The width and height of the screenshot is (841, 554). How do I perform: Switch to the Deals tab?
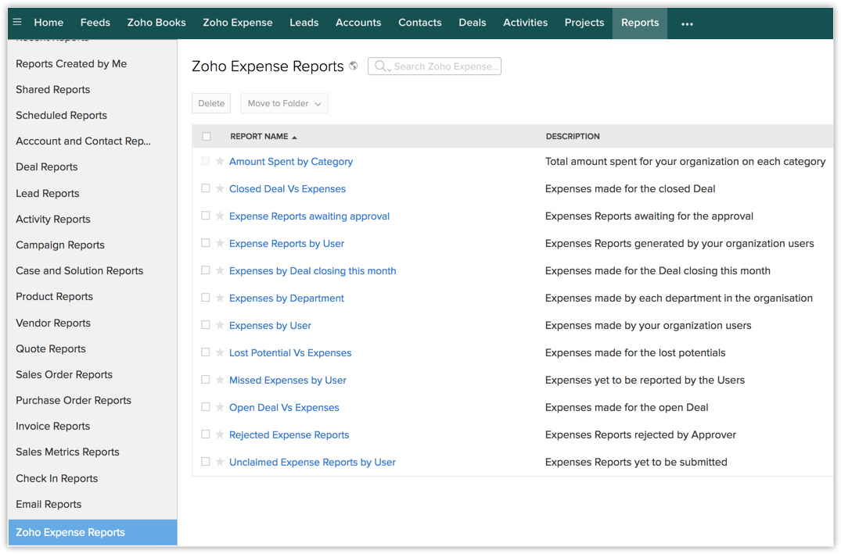[473, 23]
